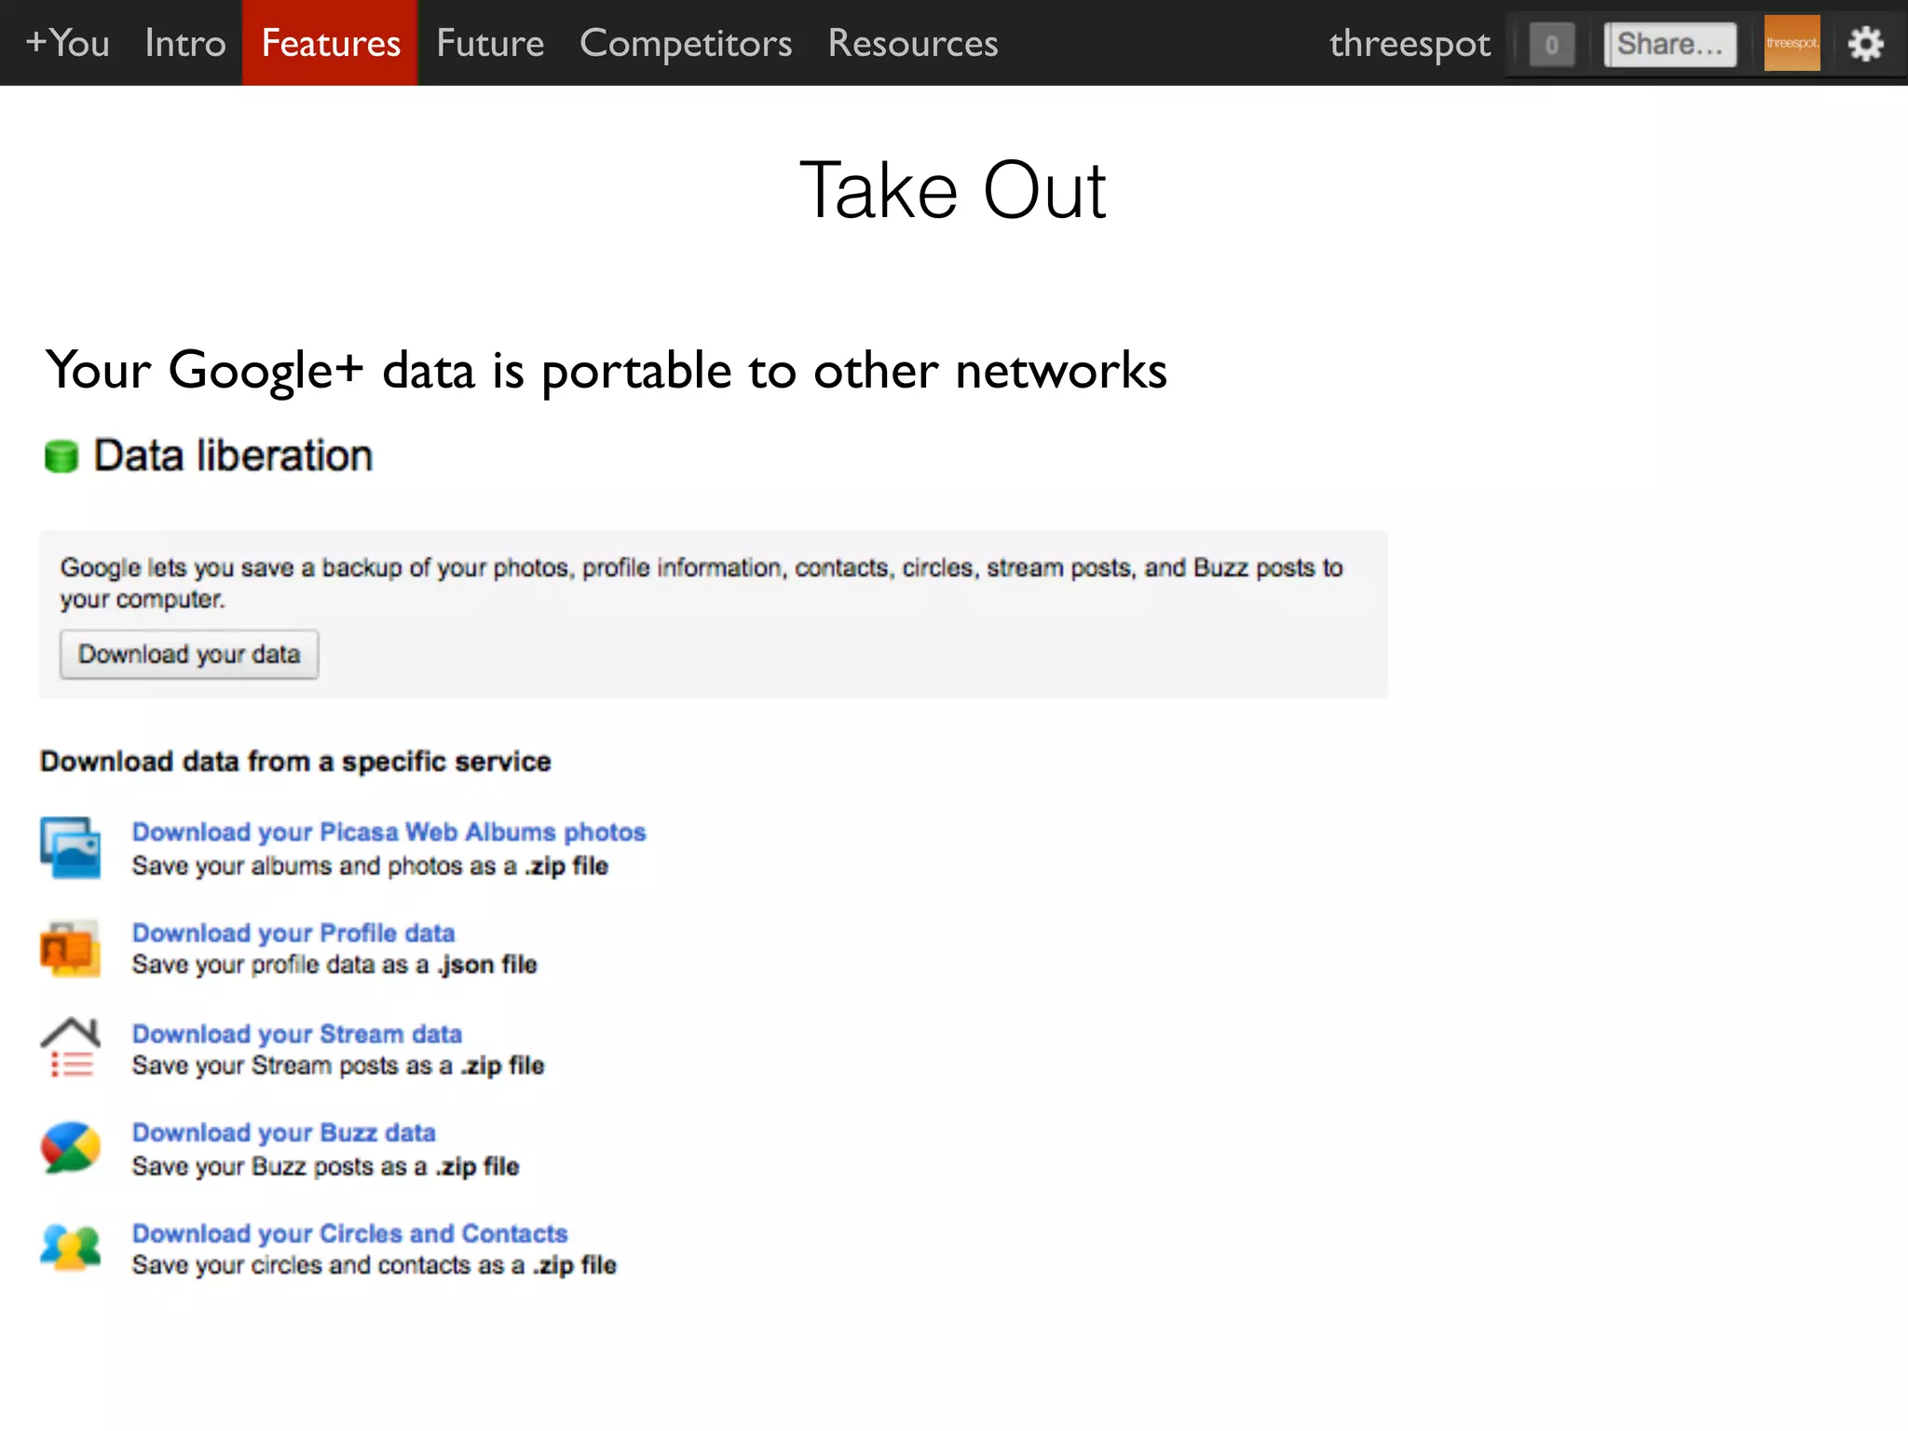Image resolution: width=1908 pixels, height=1431 pixels.
Task: Click the Data liberation heading
Action: click(x=233, y=456)
